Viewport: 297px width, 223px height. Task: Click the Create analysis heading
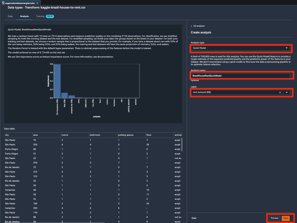(x=201, y=33)
